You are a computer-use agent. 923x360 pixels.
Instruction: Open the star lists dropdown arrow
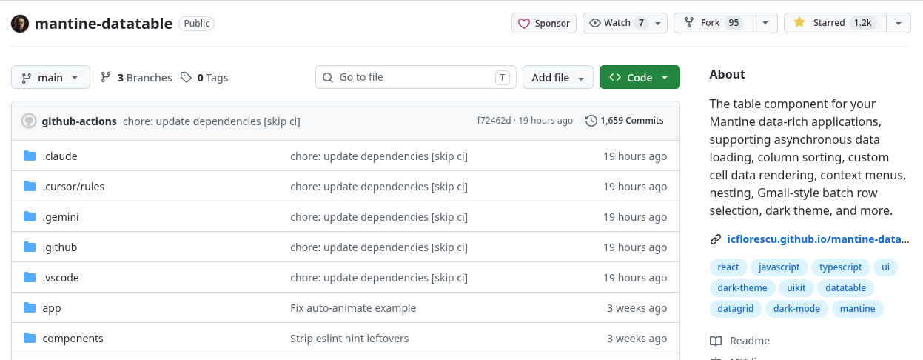[899, 23]
